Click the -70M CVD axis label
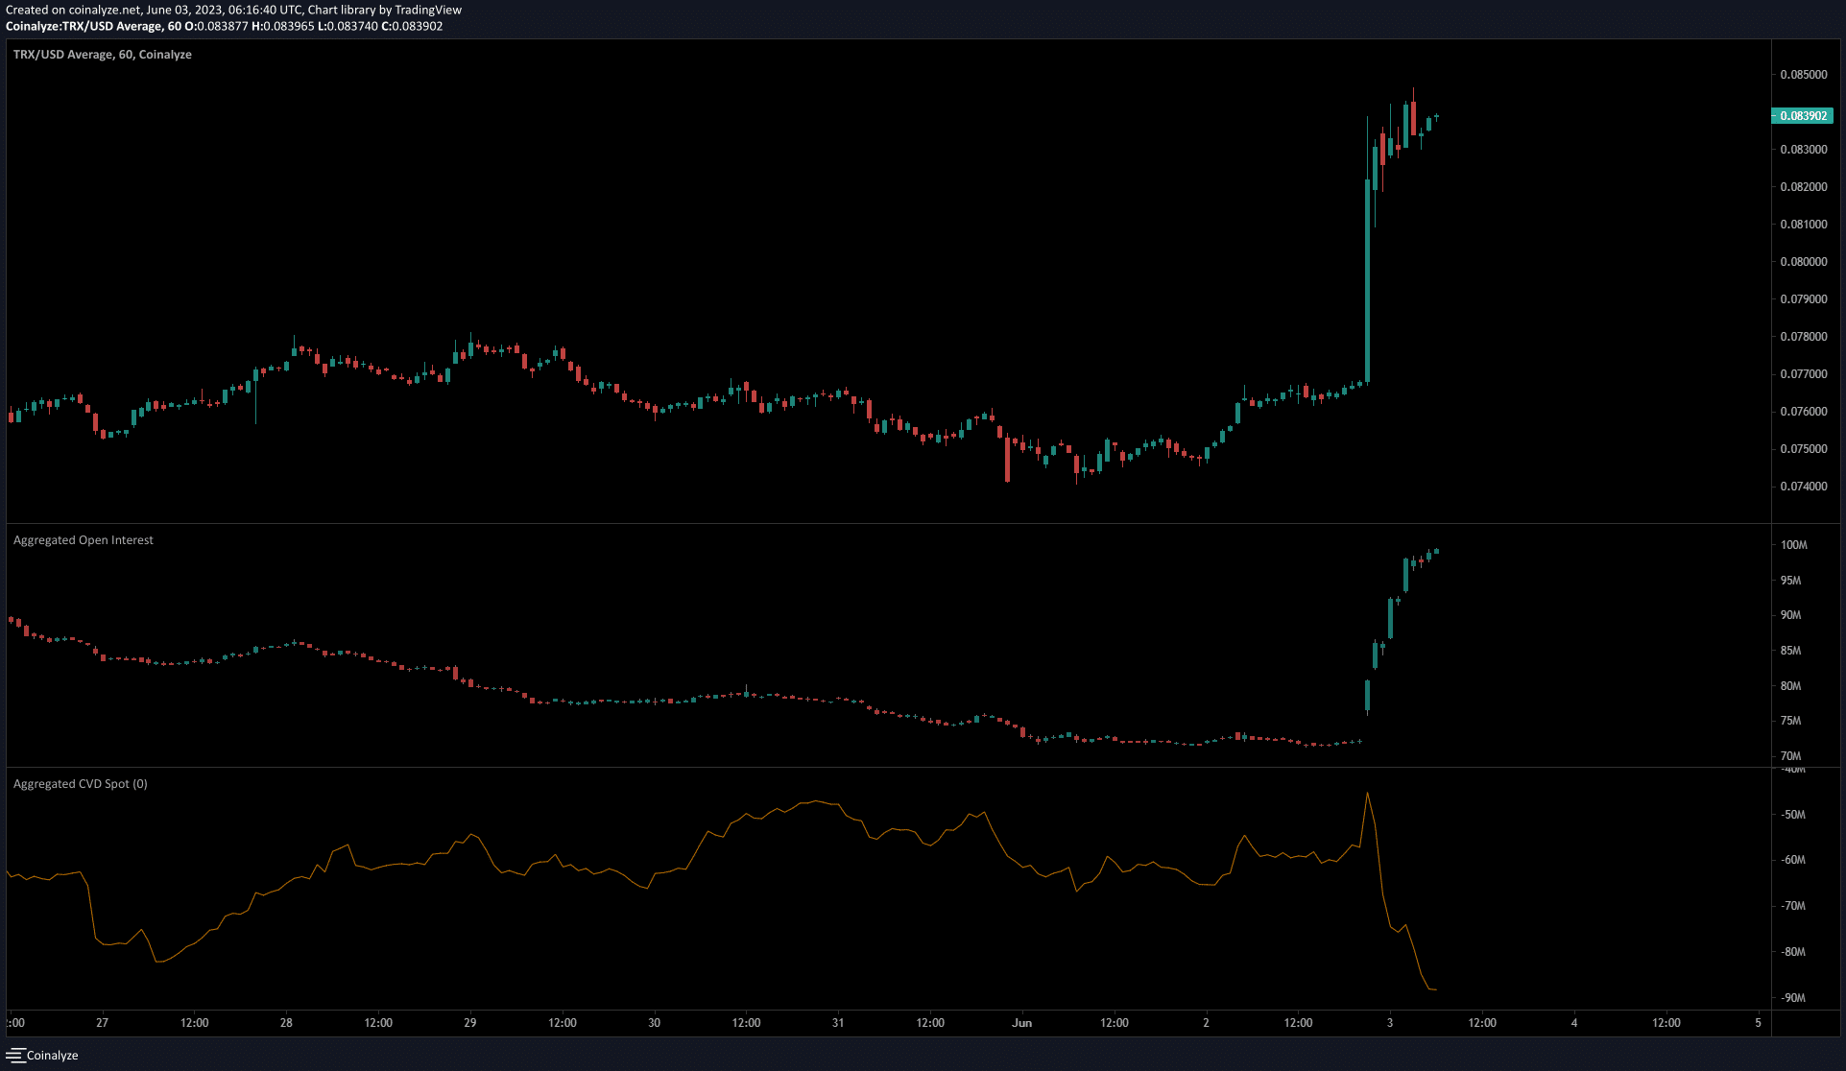The height and width of the screenshot is (1071, 1846). (1791, 906)
